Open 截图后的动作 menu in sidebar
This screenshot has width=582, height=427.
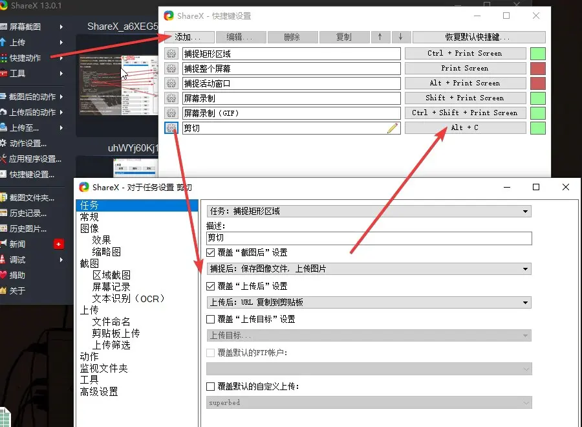pyautogui.click(x=32, y=97)
